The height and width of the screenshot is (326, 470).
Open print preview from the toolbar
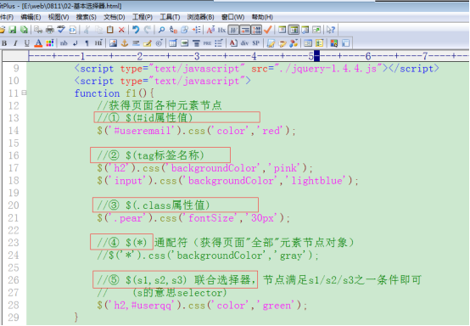tap(38, 30)
